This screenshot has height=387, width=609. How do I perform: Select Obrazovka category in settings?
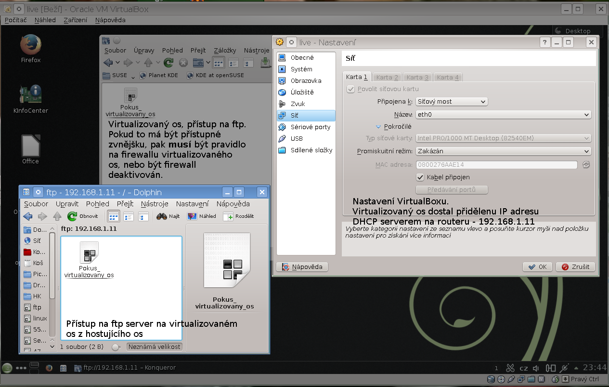[x=306, y=81]
